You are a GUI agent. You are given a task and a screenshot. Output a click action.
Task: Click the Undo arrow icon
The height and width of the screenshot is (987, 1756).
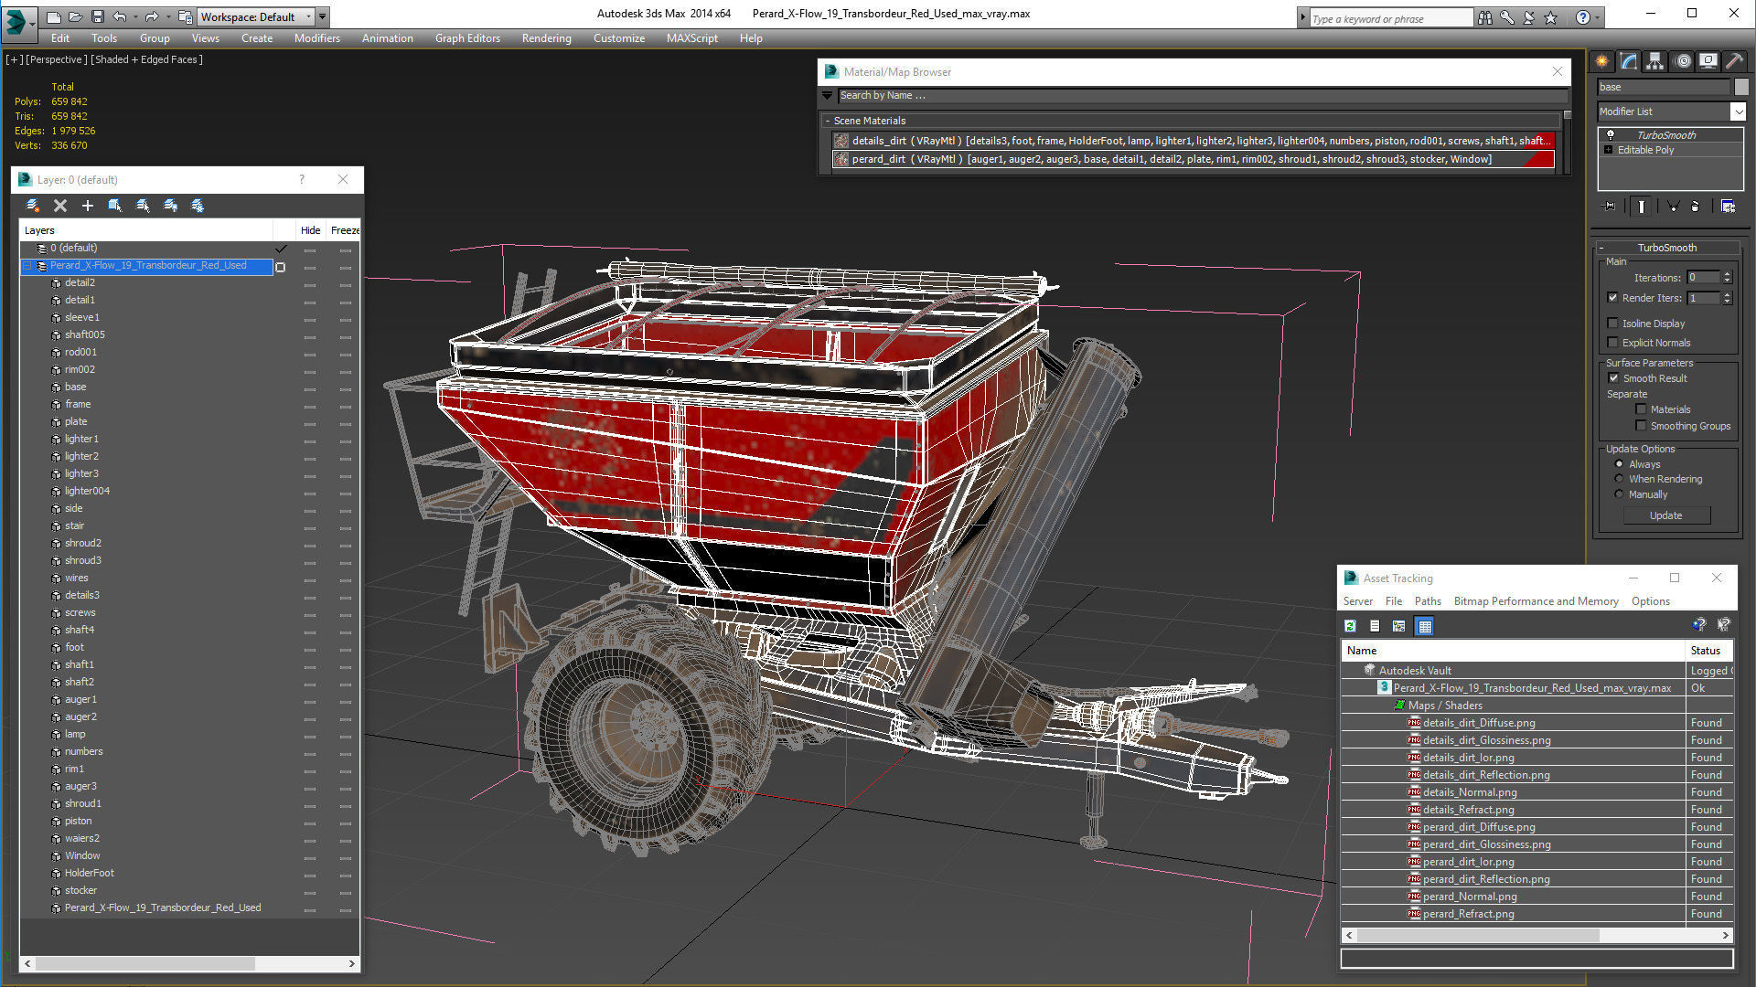point(120,16)
